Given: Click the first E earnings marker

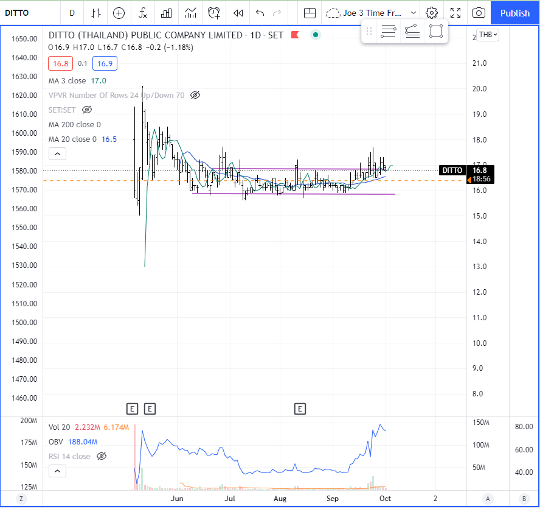Looking at the screenshot, I should (x=132, y=409).
